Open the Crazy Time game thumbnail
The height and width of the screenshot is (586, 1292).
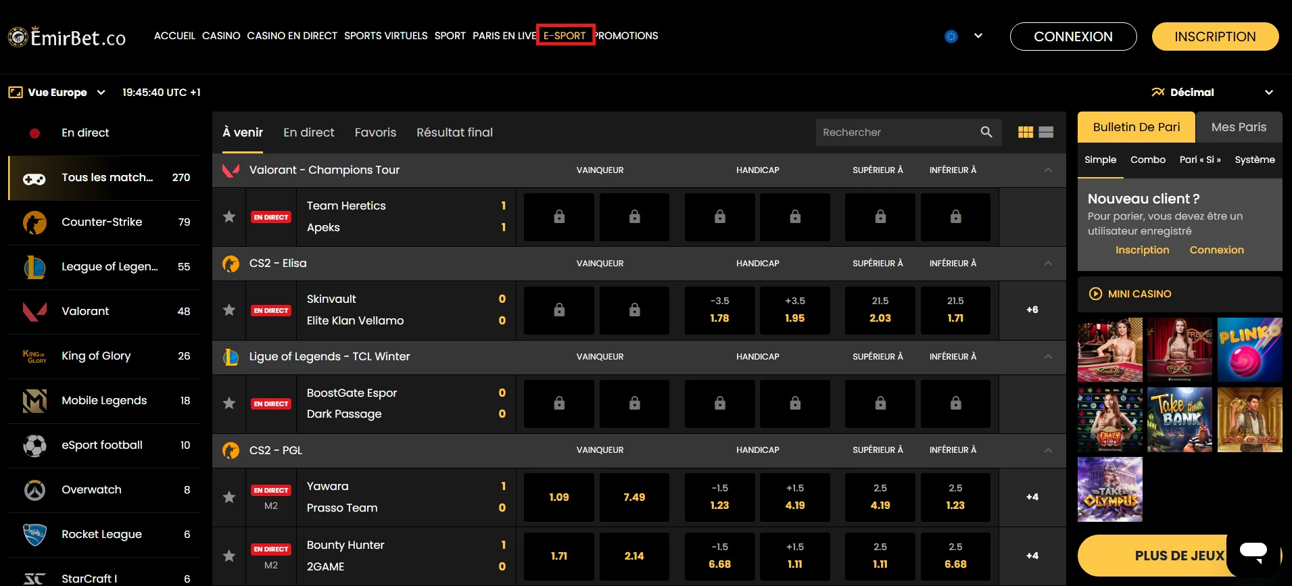point(1110,420)
